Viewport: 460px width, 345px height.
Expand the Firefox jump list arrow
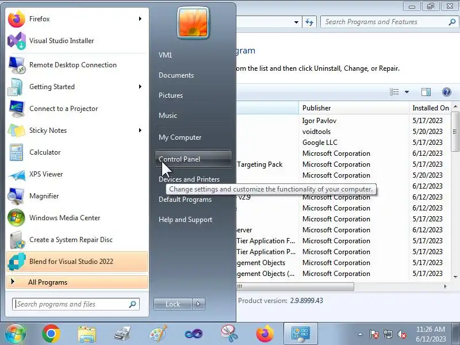click(140, 19)
